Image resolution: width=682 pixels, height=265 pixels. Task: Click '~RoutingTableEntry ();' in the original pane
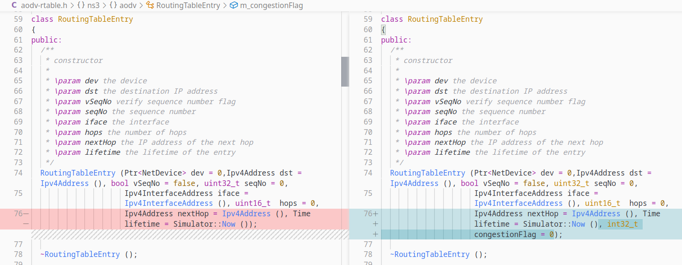[x=89, y=255]
